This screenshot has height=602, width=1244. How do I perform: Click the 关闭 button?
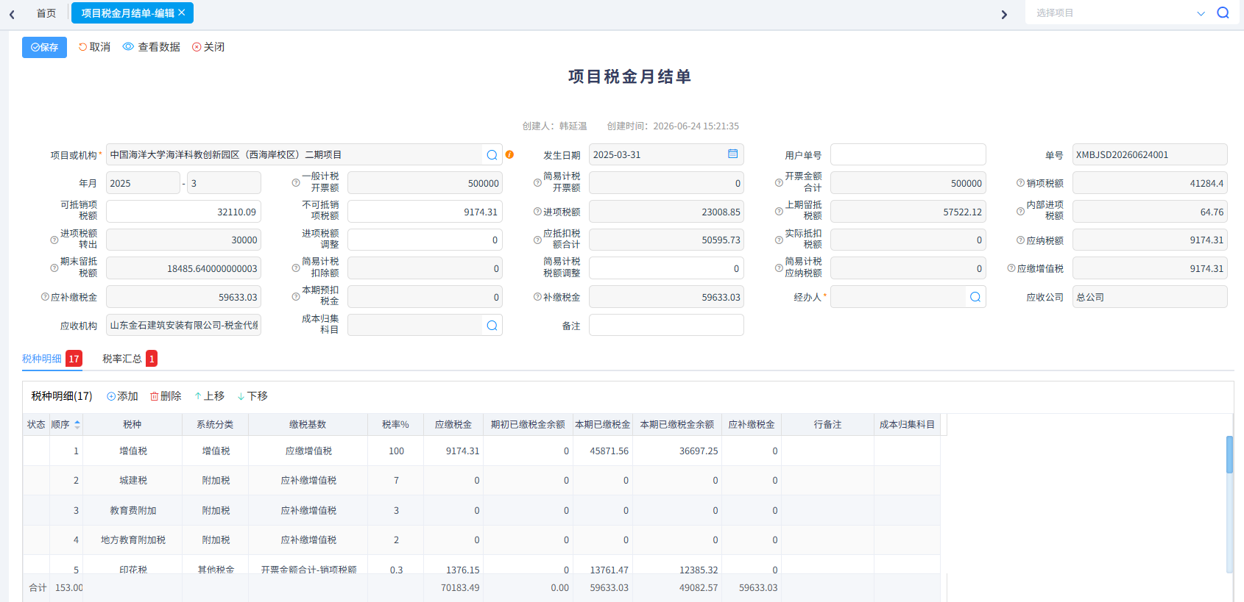point(208,47)
